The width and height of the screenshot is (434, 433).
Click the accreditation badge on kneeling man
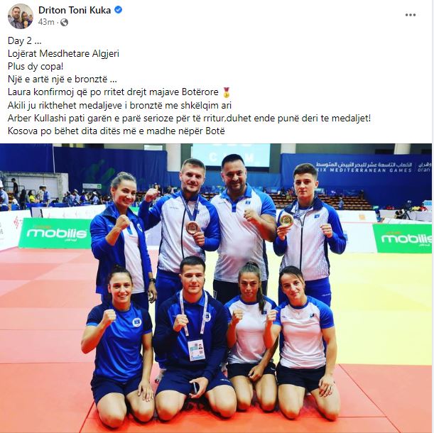click(196, 350)
